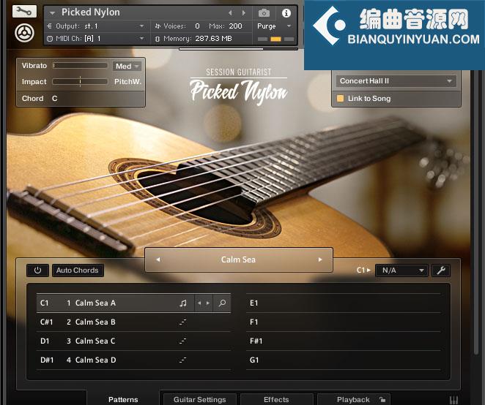Open the N/A key switch dropdown
This screenshot has height=405, width=485.
pos(401,270)
